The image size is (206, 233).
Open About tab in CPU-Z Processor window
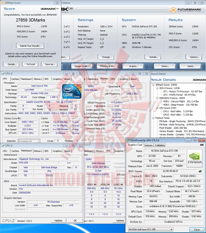[67, 79]
